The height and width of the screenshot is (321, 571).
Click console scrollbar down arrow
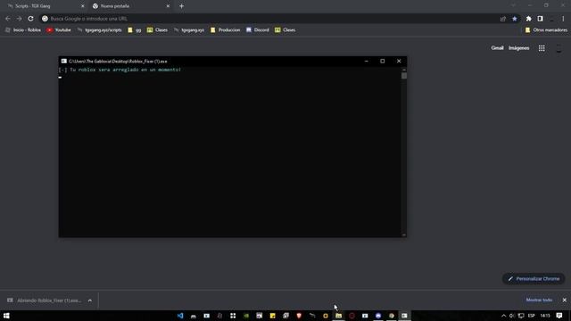pyautogui.click(x=404, y=235)
